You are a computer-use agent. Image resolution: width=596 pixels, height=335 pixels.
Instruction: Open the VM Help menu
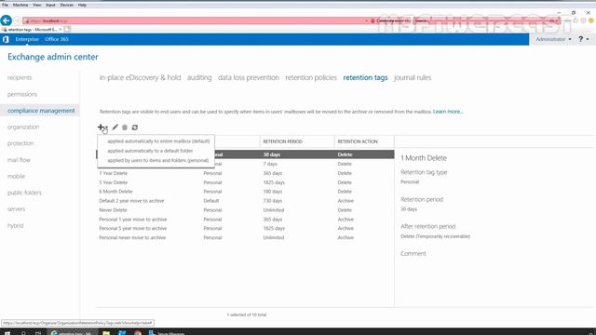(x=82, y=5)
